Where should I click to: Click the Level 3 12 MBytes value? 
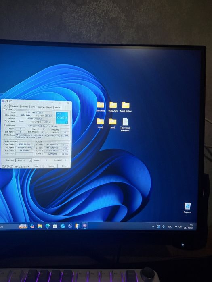click(52, 154)
